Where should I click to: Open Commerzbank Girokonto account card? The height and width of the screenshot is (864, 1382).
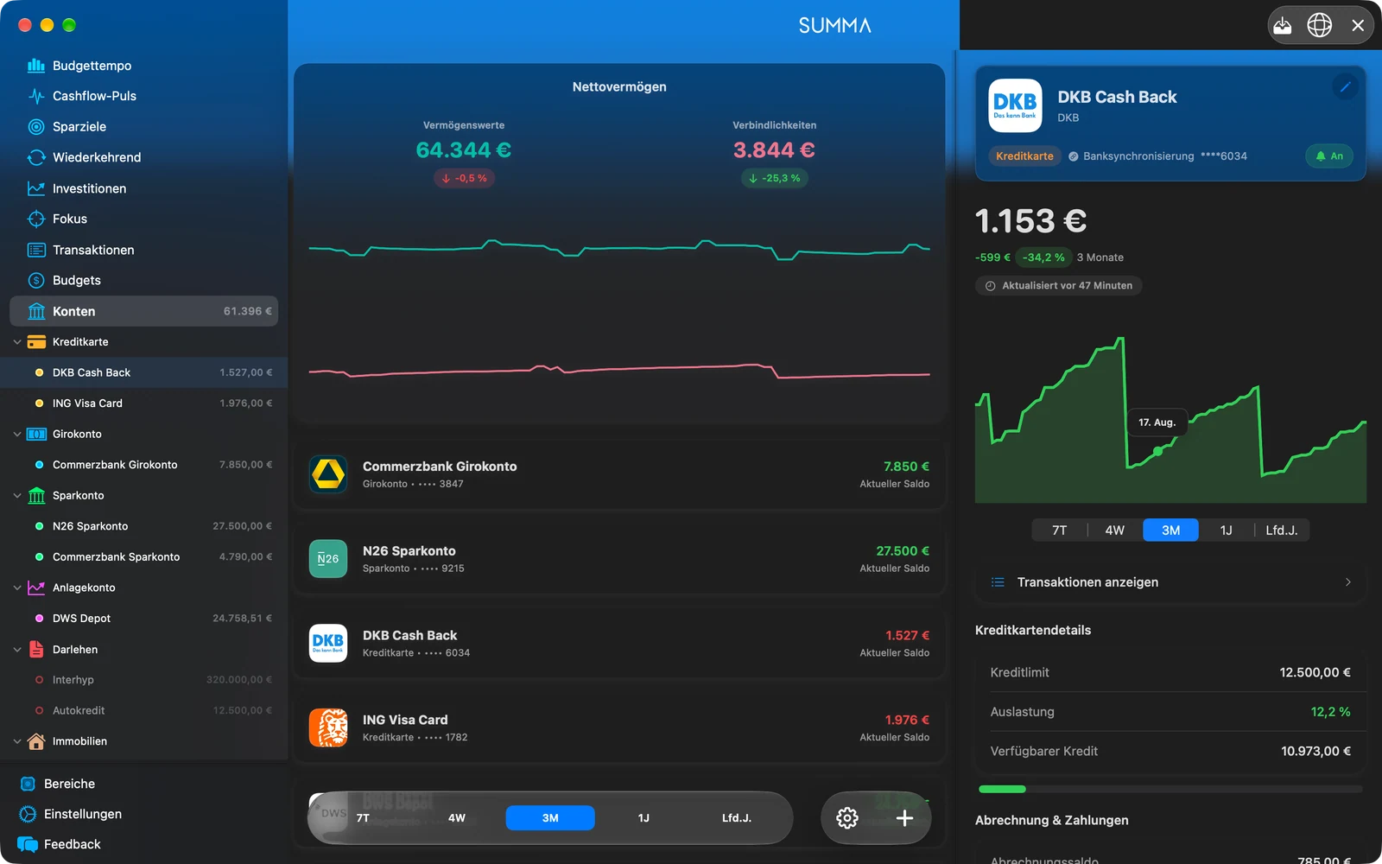619,474
